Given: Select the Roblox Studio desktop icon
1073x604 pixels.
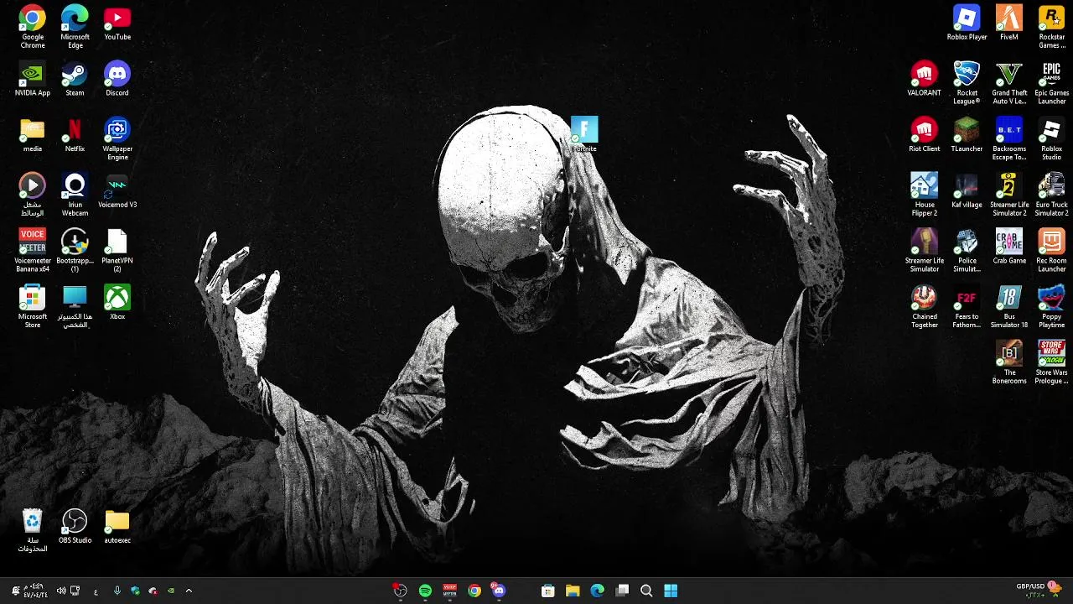Looking at the screenshot, I should [x=1051, y=138].
